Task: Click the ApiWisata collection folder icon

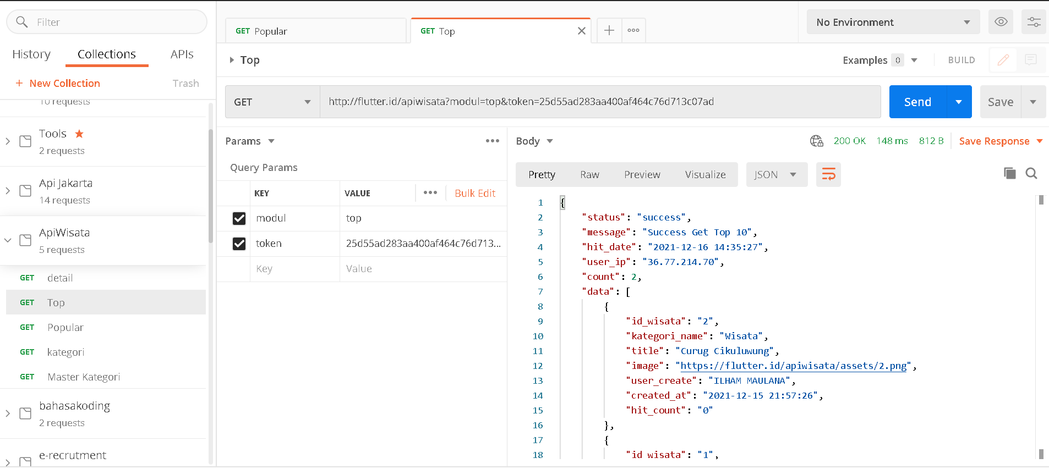Action: [x=25, y=240]
